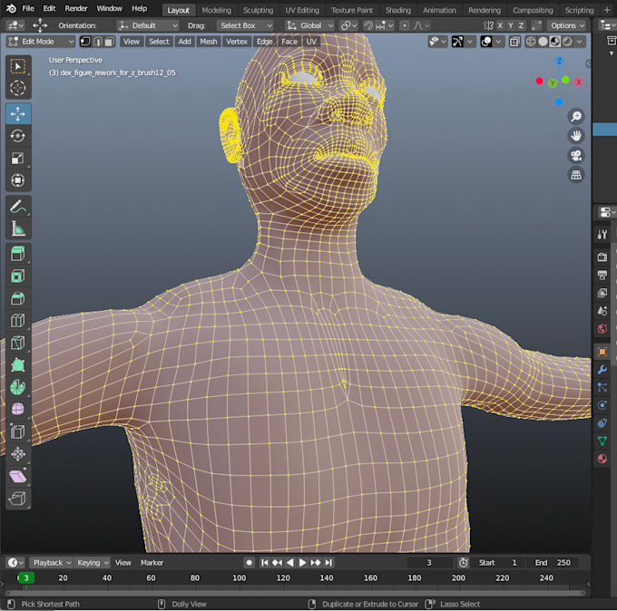Open the World properties tab
This screenshot has height=611, width=617.
tap(602, 329)
